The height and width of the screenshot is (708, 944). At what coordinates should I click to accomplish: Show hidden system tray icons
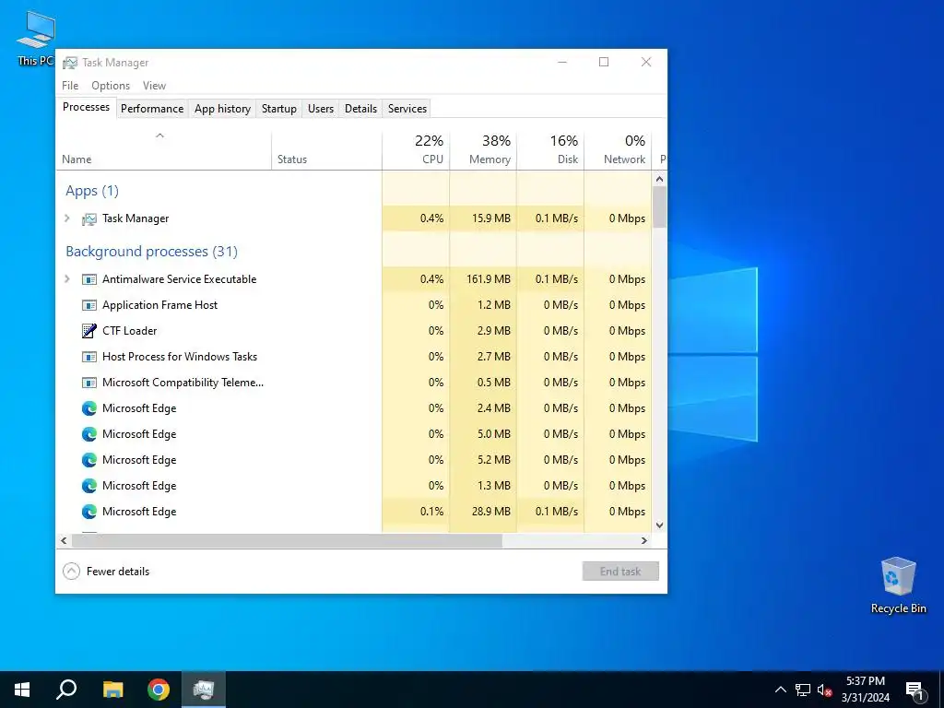tap(780, 690)
